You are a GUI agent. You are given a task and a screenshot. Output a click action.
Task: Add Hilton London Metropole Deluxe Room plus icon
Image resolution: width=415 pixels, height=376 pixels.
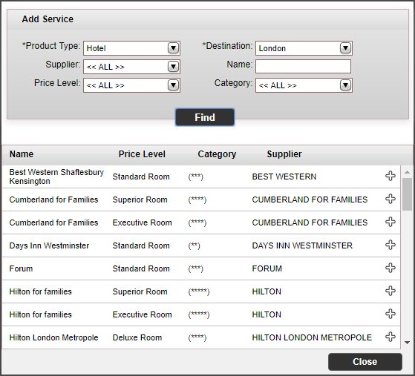tap(391, 337)
